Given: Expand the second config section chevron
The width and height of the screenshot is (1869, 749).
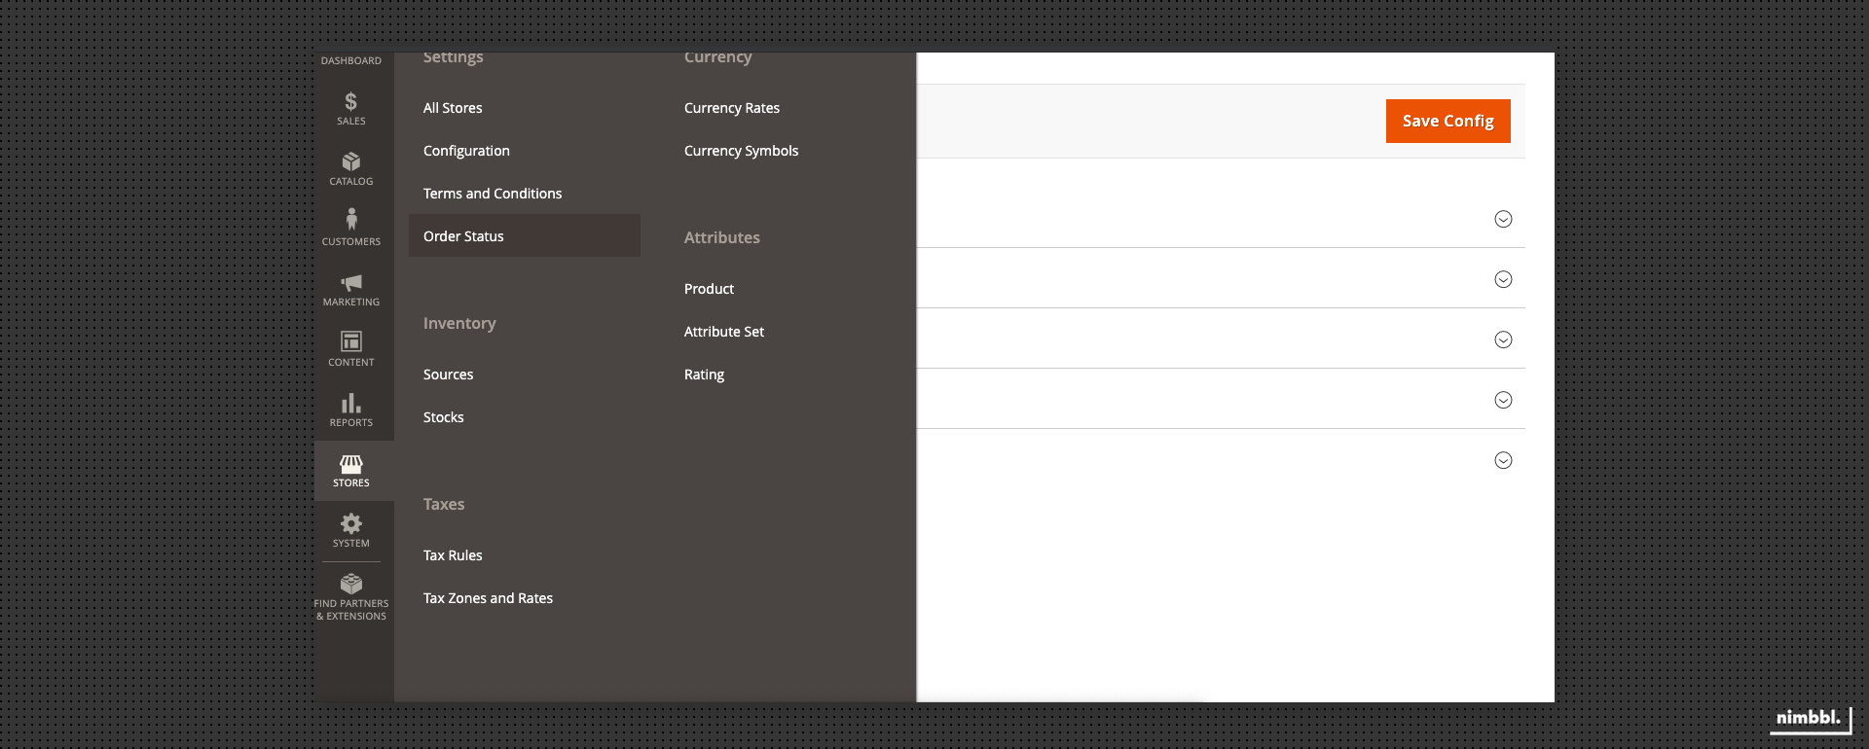Looking at the screenshot, I should (x=1503, y=279).
